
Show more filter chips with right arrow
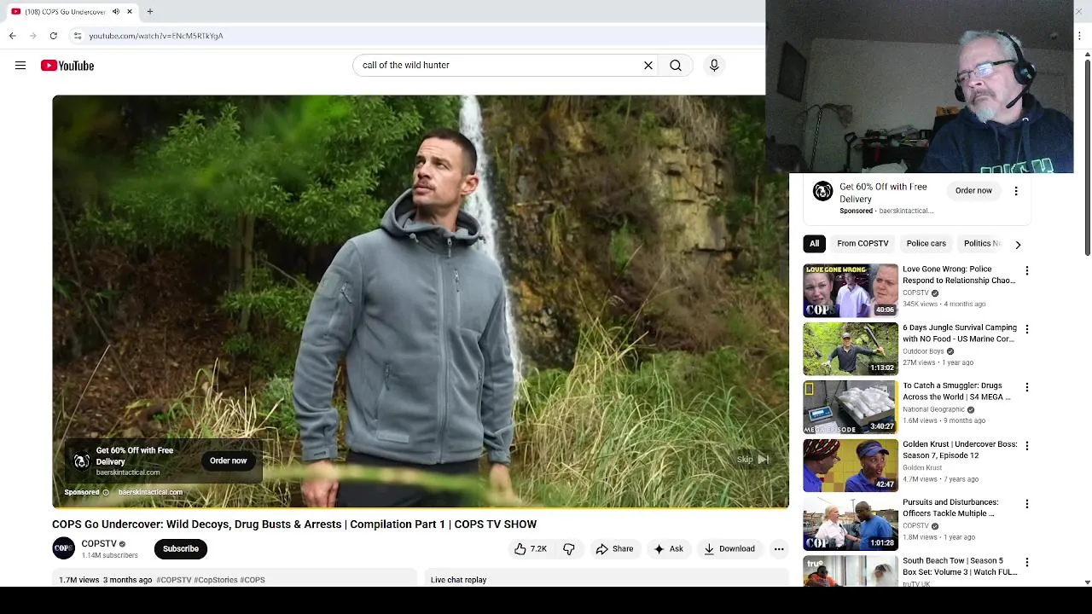pos(1018,245)
